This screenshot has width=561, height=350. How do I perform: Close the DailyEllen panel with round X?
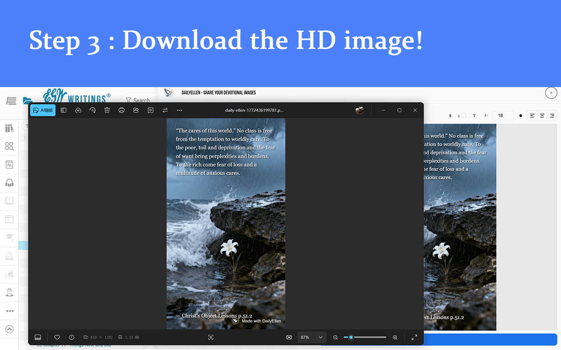point(551,93)
